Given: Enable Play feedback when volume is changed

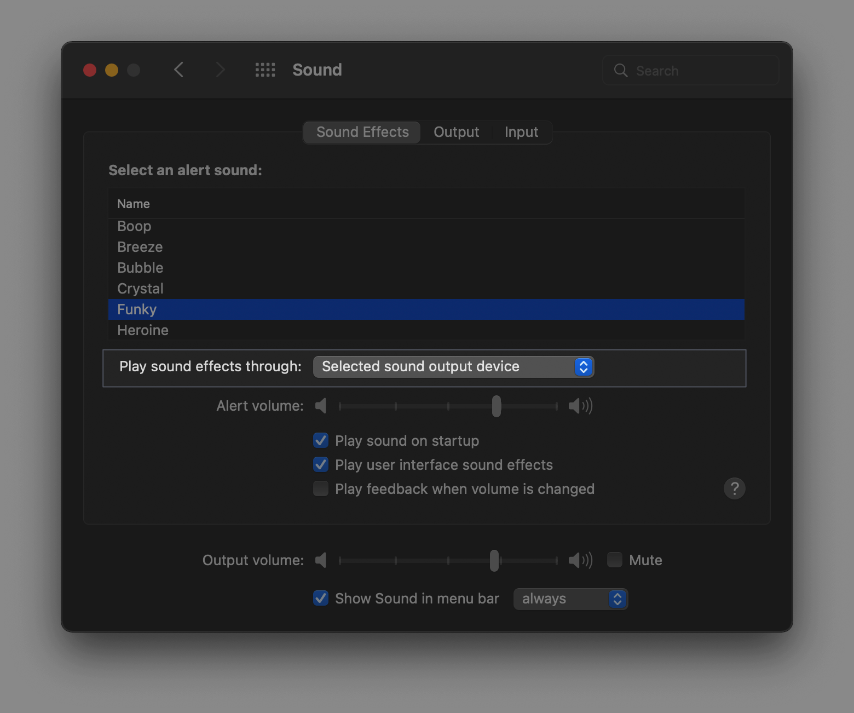Looking at the screenshot, I should [x=321, y=488].
